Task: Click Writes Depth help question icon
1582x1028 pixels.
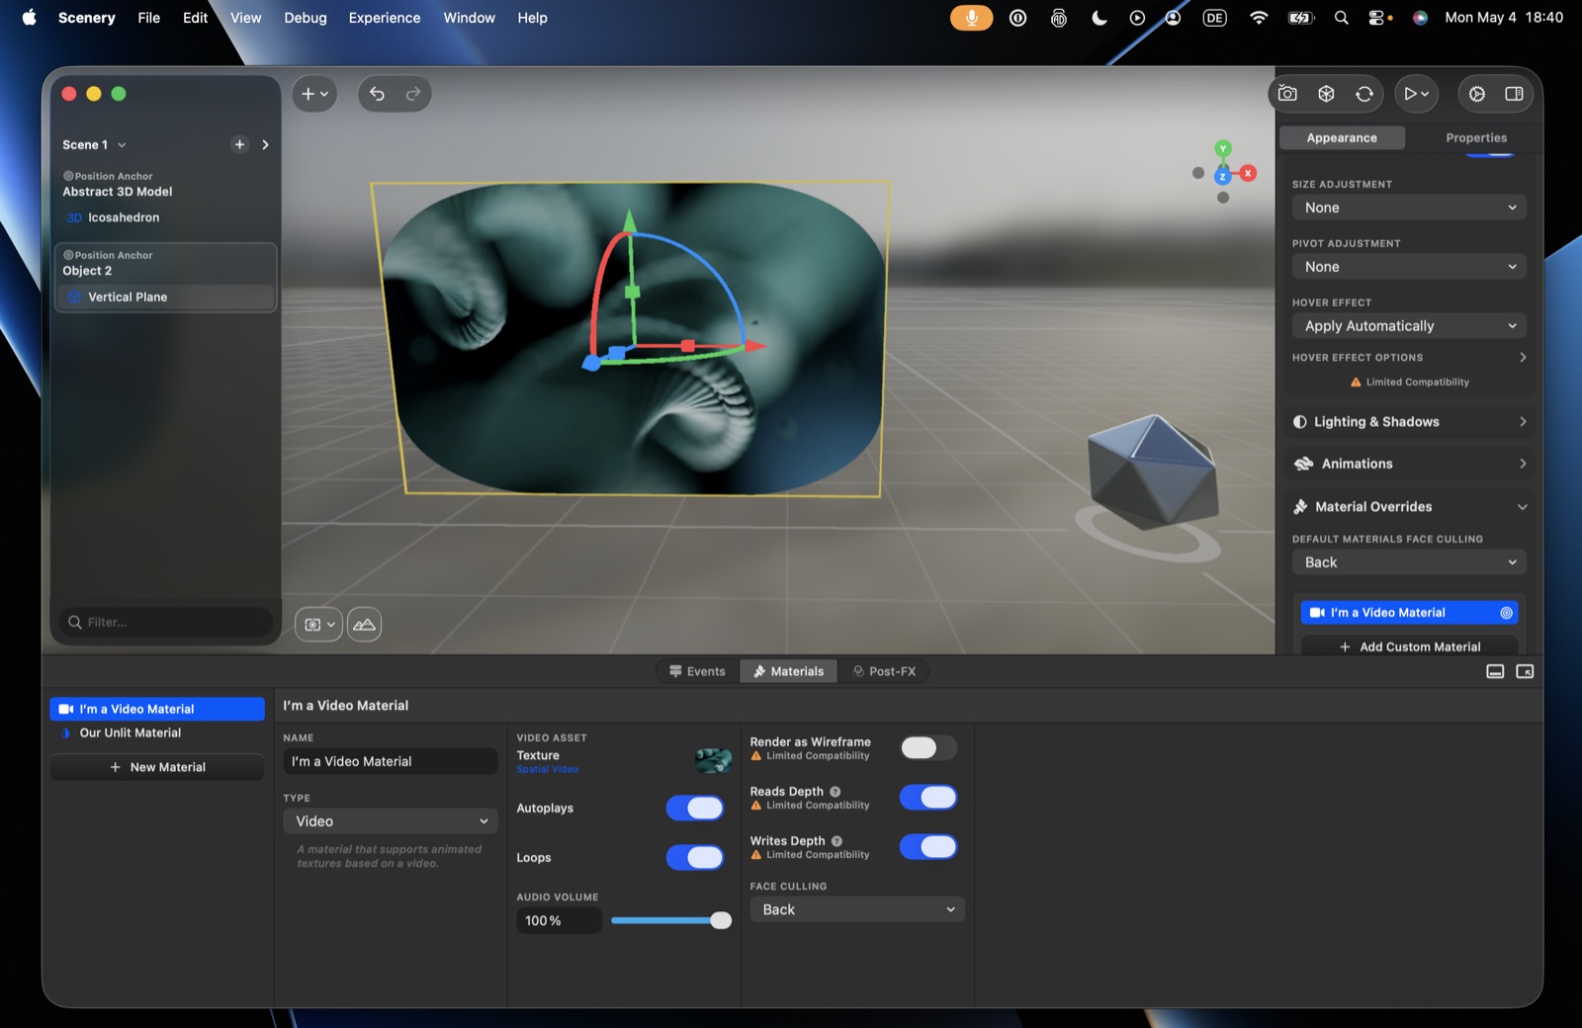Action: (836, 841)
